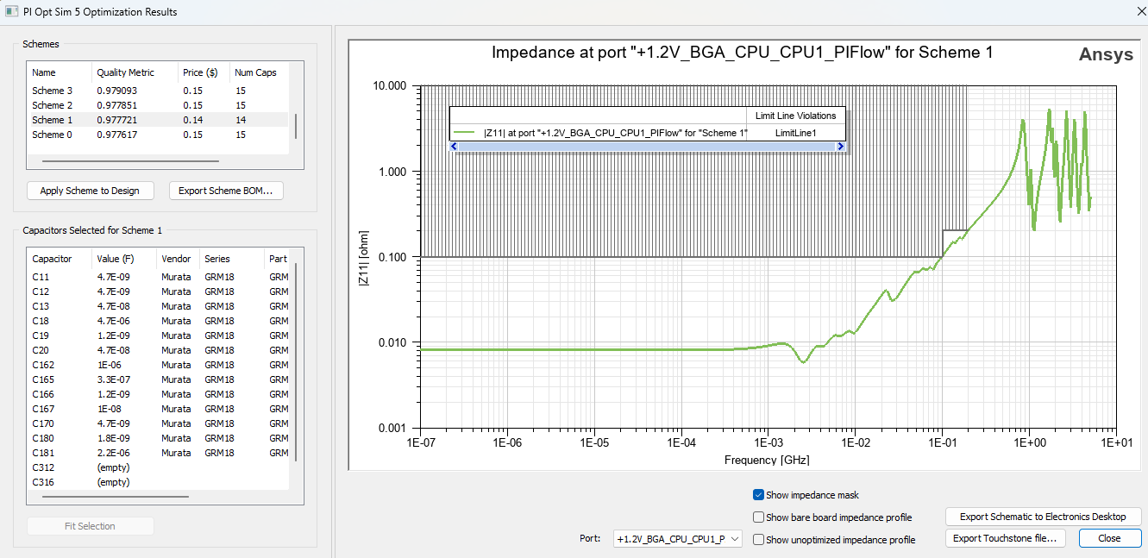This screenshot has width=1148, height=558.
Task: Click Export Scheme BOM button
Action: pos(225,191)
